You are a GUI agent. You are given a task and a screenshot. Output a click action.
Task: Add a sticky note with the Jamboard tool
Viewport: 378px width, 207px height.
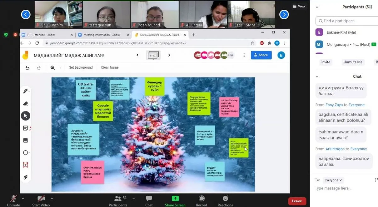coord(26,128)
